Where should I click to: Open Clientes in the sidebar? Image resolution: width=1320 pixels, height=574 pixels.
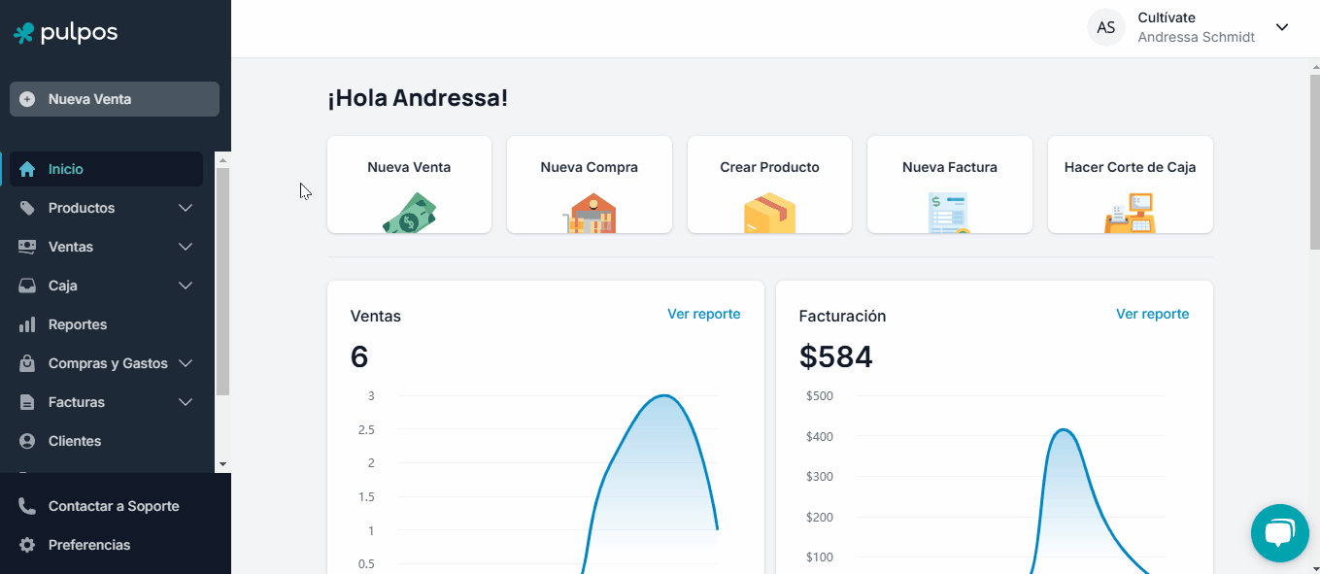tap(107, 441)
